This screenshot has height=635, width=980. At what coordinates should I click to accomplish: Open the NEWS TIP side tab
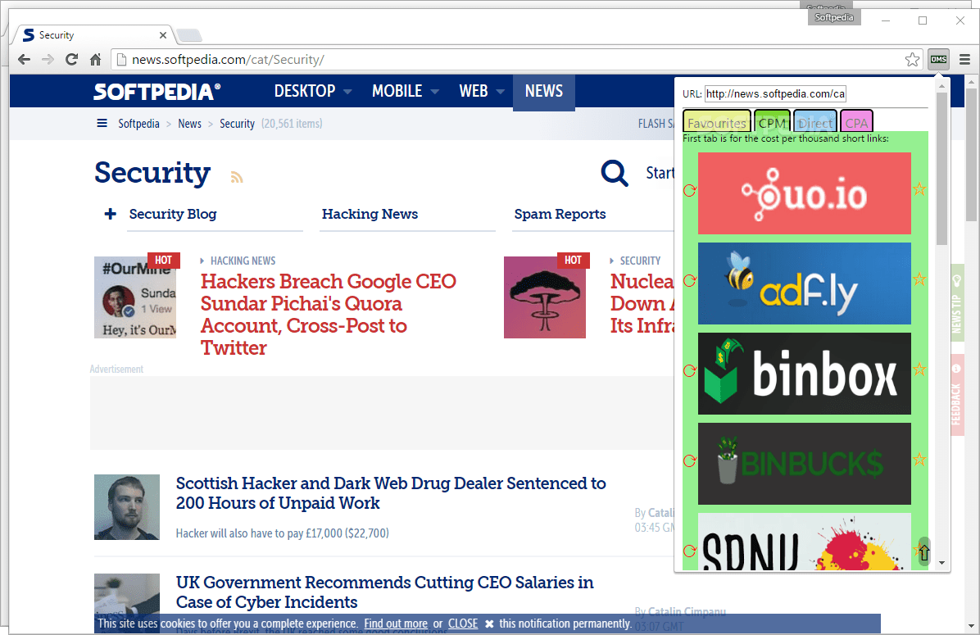click(956, 302)
